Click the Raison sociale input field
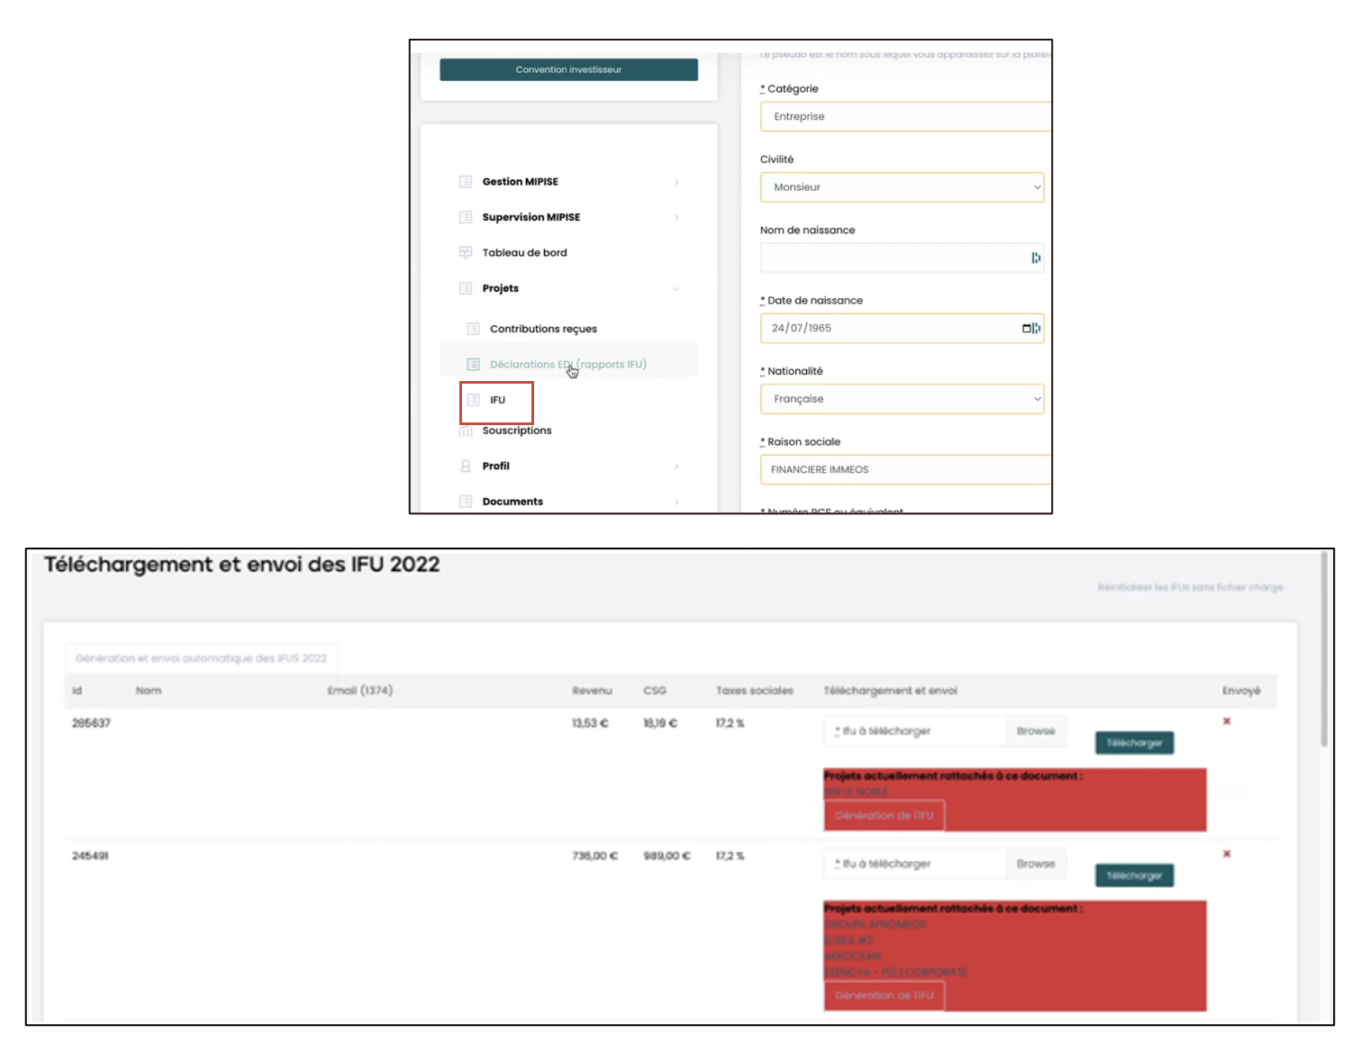The image size is (1351, 1043). tap(905, 470)
